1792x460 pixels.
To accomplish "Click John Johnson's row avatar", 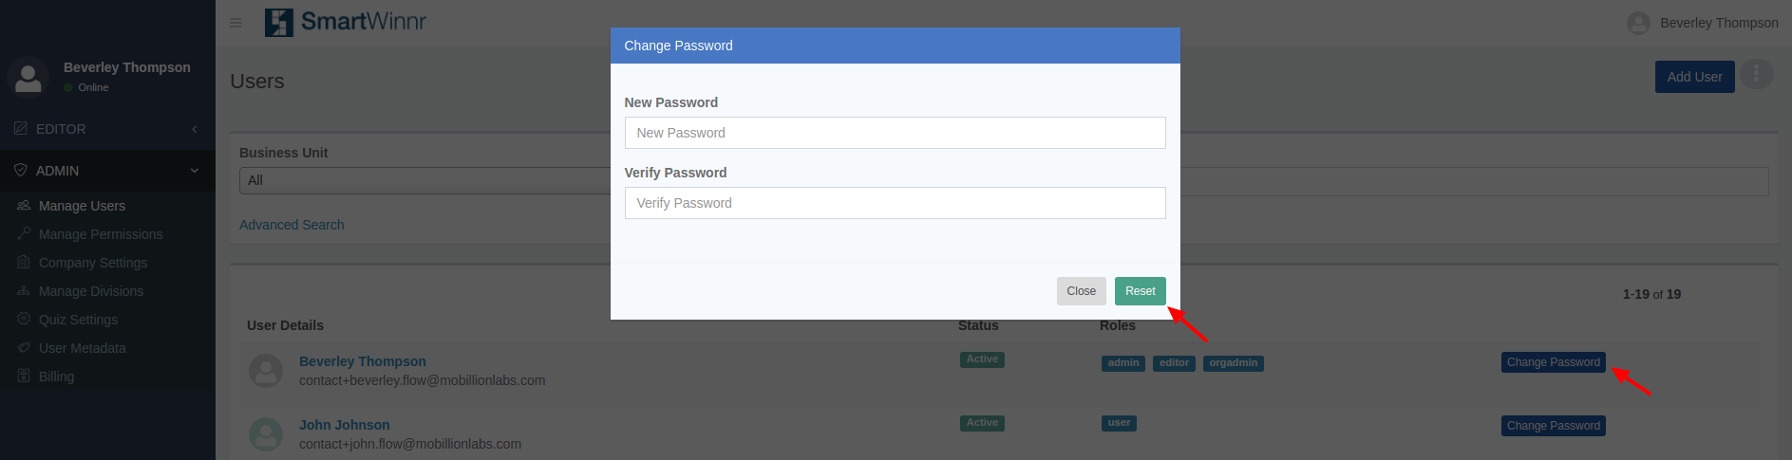I will click(x=266, y=434).
